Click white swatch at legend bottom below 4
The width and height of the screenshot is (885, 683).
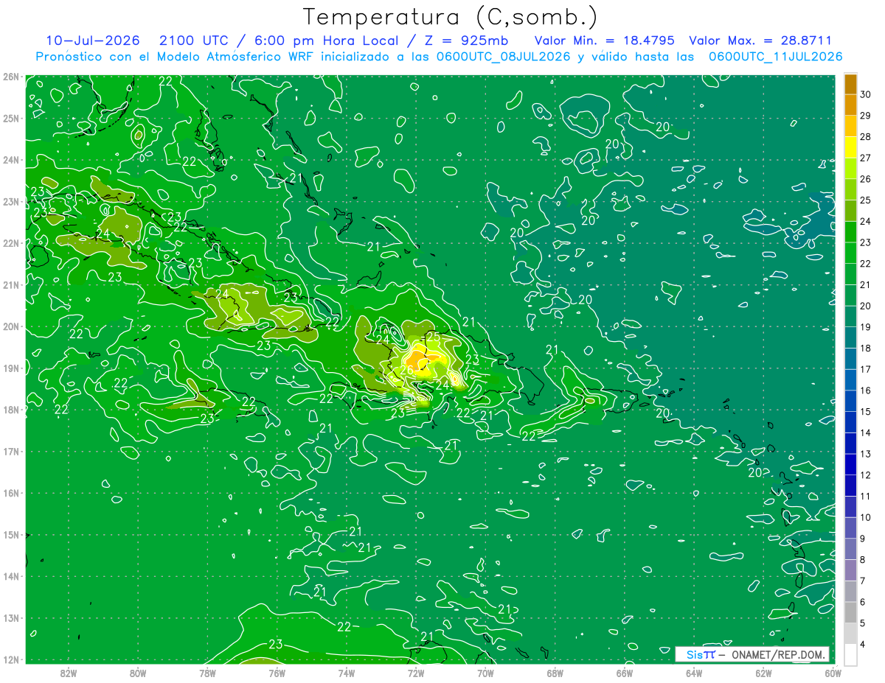[x=850, y=655]
